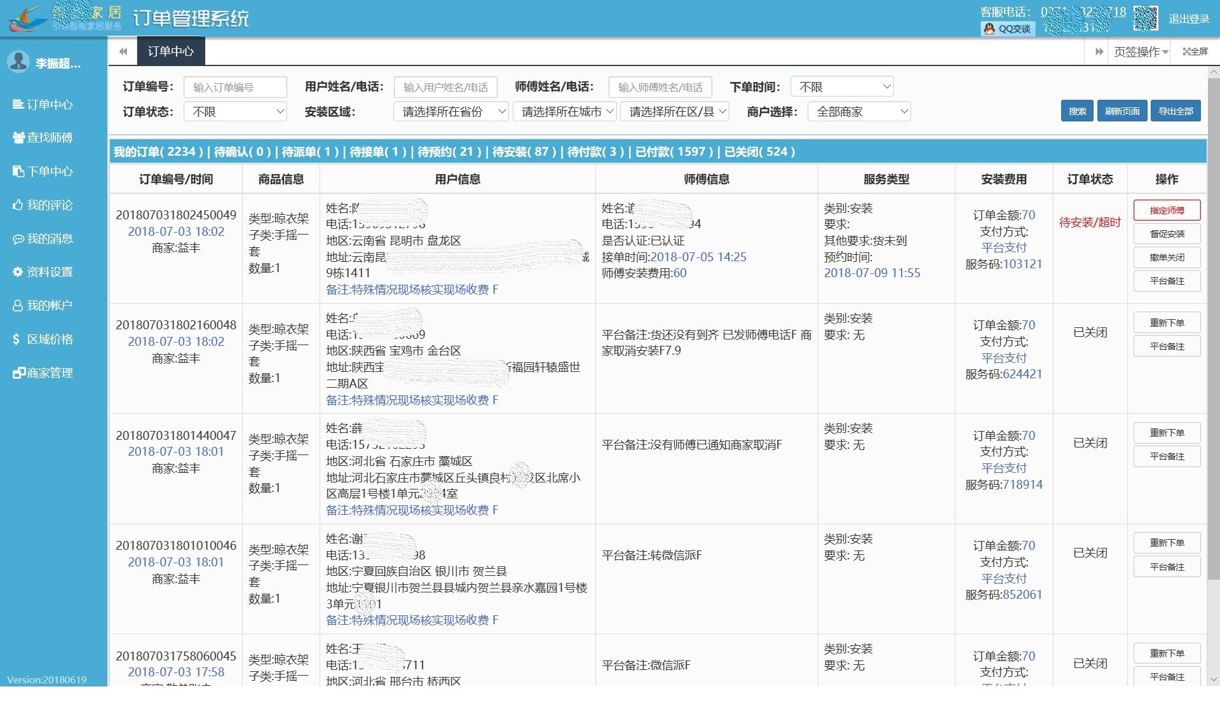Focus the 师傅姓名/电话 input field

[660, 87]
